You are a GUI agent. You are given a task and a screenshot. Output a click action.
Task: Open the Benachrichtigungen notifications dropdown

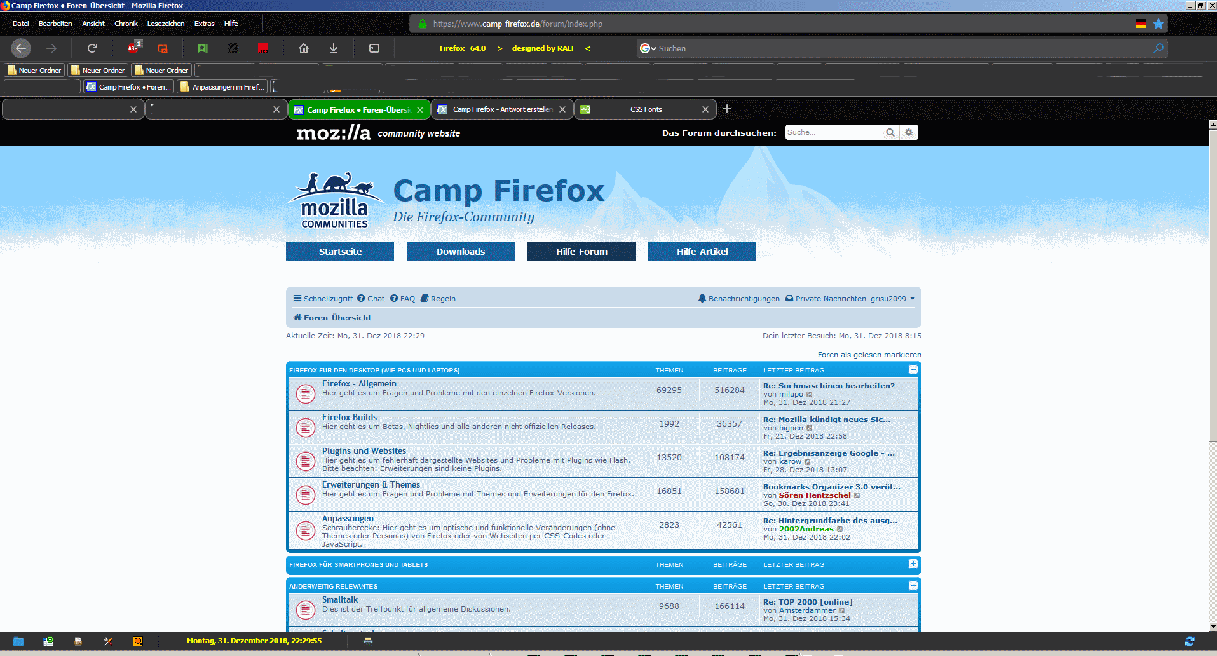[738, 299]
